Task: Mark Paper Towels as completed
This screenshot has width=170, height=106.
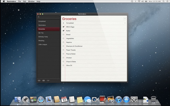Action: click(63, 50)
